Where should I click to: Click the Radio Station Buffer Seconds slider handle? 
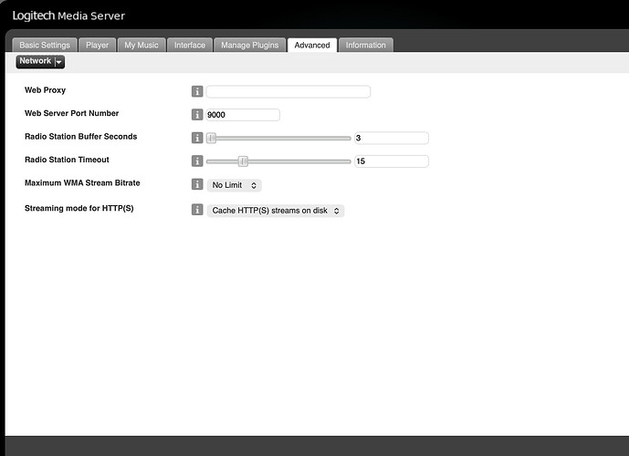212,139
